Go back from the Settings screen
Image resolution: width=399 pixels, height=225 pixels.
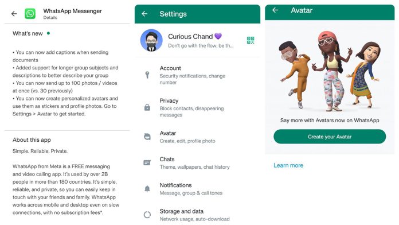(144, 14)
